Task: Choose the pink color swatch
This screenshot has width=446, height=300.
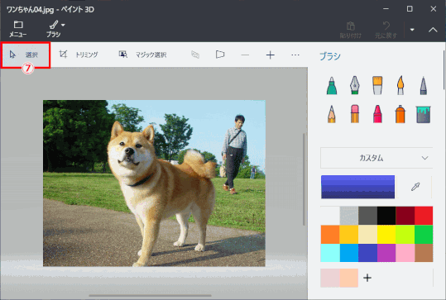Action: pos(405,253)
